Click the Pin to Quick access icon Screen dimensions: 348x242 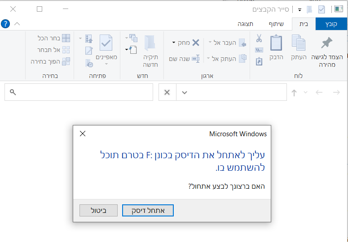(x=326, y=44)
